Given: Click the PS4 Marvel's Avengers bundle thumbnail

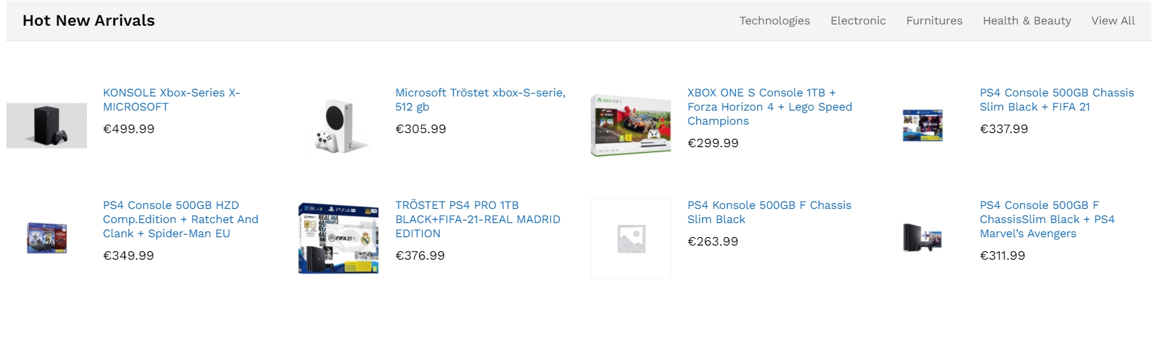Looking at the screenshot, I should click(923, 238).
